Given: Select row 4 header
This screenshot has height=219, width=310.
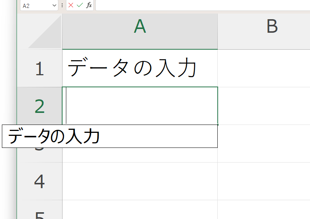Looking at the screenshot, I should 40,181.
